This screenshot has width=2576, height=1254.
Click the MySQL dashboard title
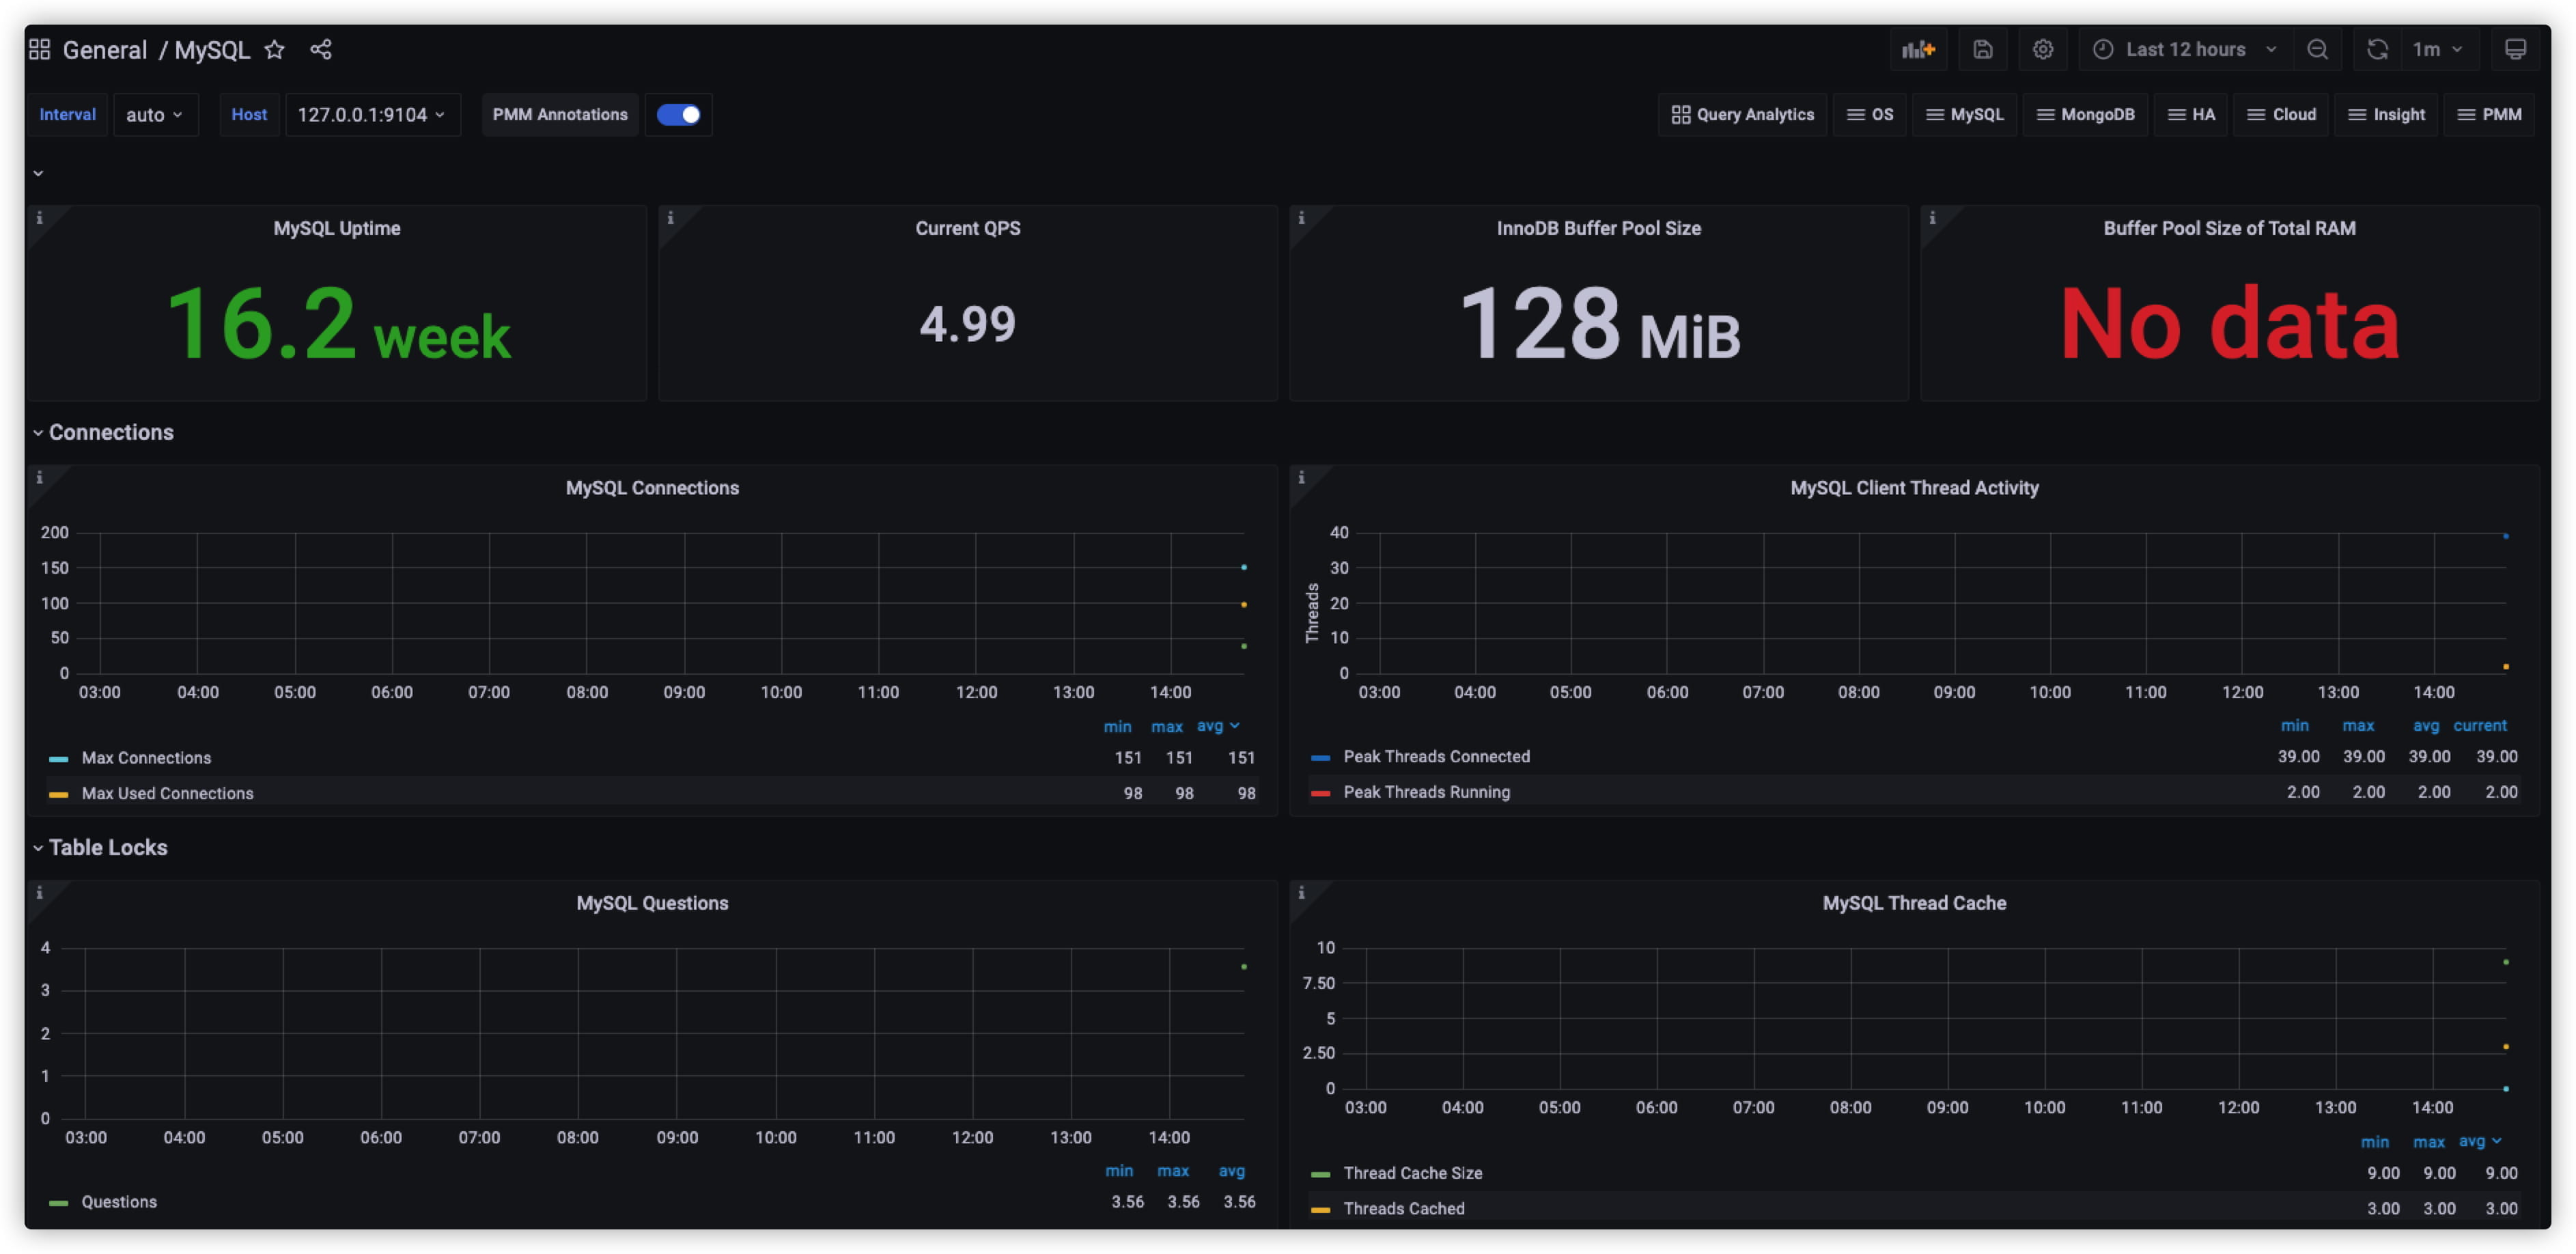pos(212,49)
